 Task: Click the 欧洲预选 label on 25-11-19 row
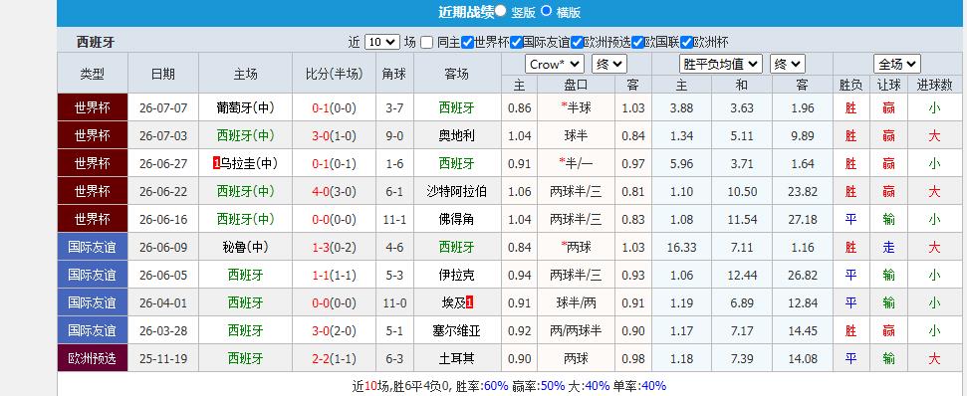click(92, 358)
